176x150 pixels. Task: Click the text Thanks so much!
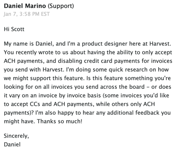[60, 121]
